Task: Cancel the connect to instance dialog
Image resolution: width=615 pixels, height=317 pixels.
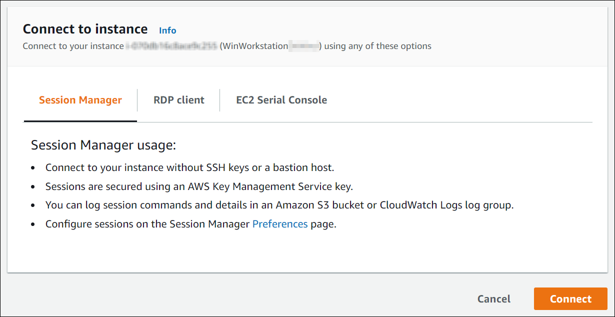Action: pos(494,299)
